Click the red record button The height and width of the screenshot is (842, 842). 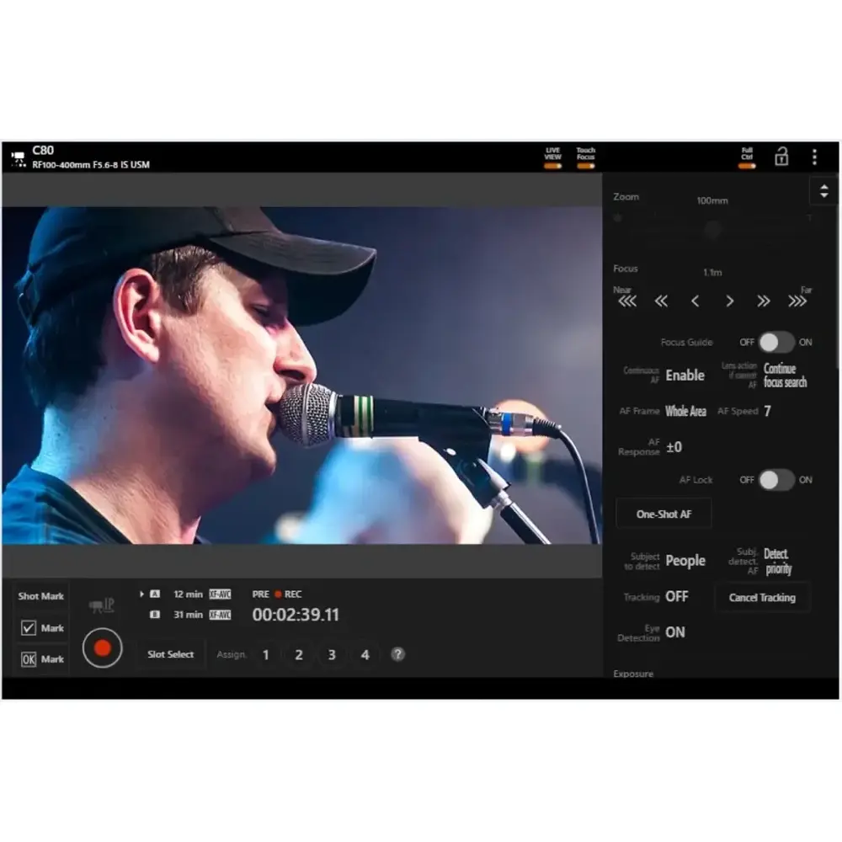point(102,647)
